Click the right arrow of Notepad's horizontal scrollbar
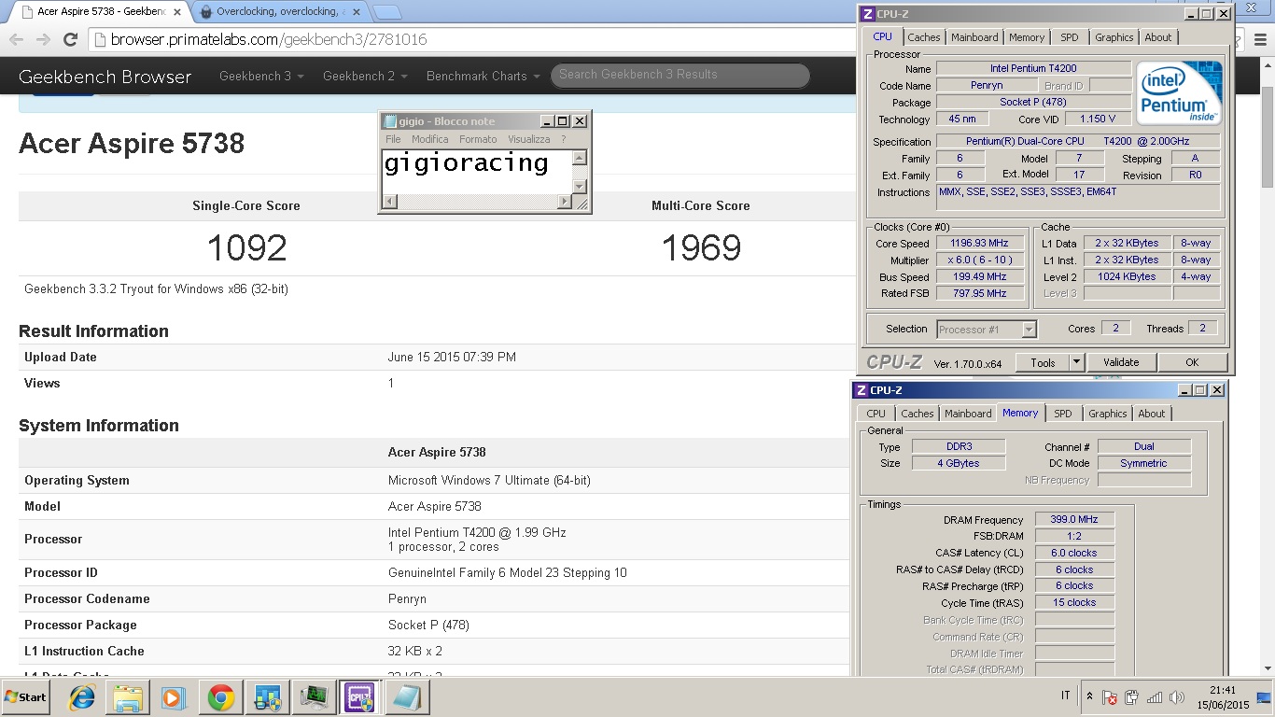Viewport: 1275px width, 717px height. click(564, 202)
